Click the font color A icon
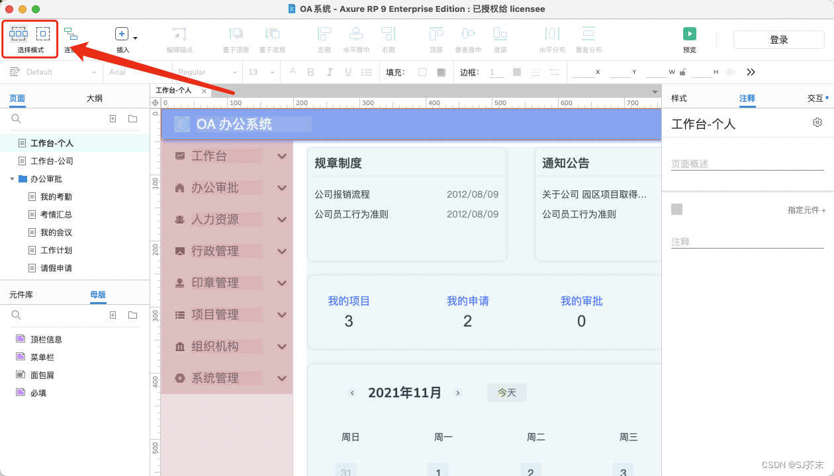The height and width of the screenshot is (476, 834). pos(293,72)
